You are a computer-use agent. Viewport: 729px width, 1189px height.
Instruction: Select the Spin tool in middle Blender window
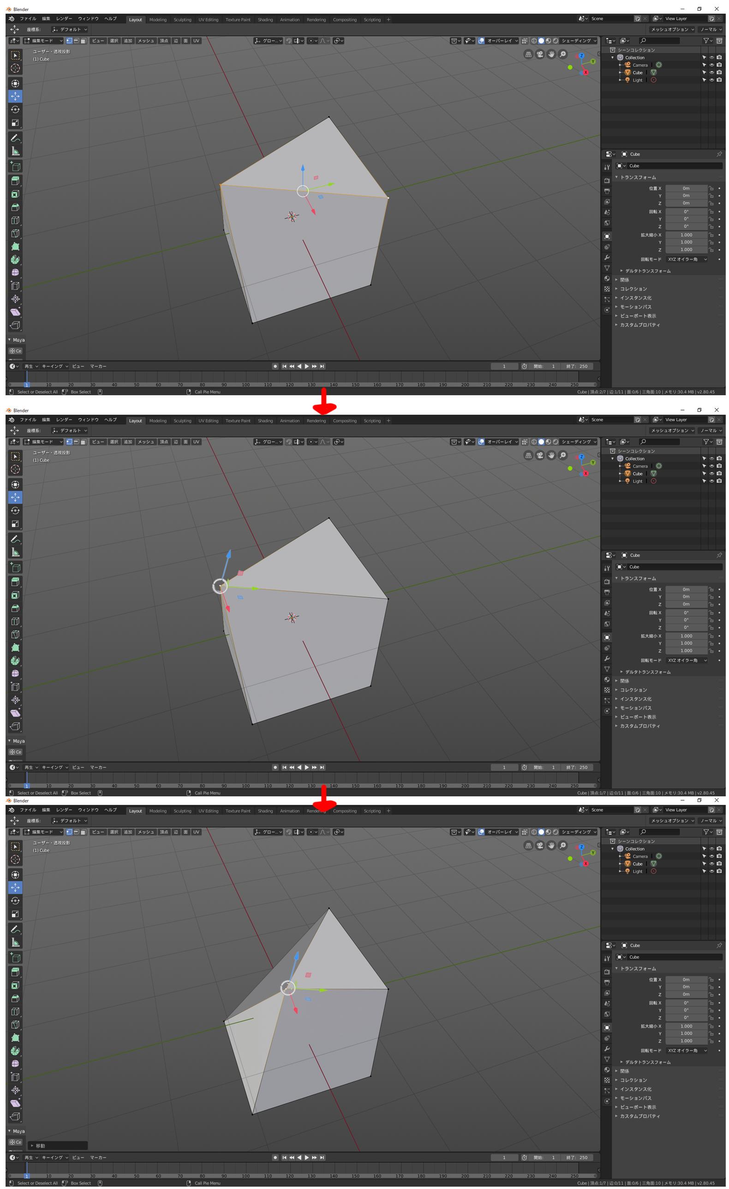tap(15, 660)
